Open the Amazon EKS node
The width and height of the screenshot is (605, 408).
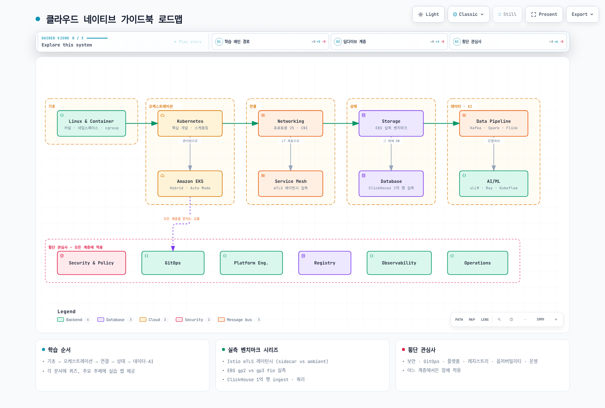coord(190,184)
